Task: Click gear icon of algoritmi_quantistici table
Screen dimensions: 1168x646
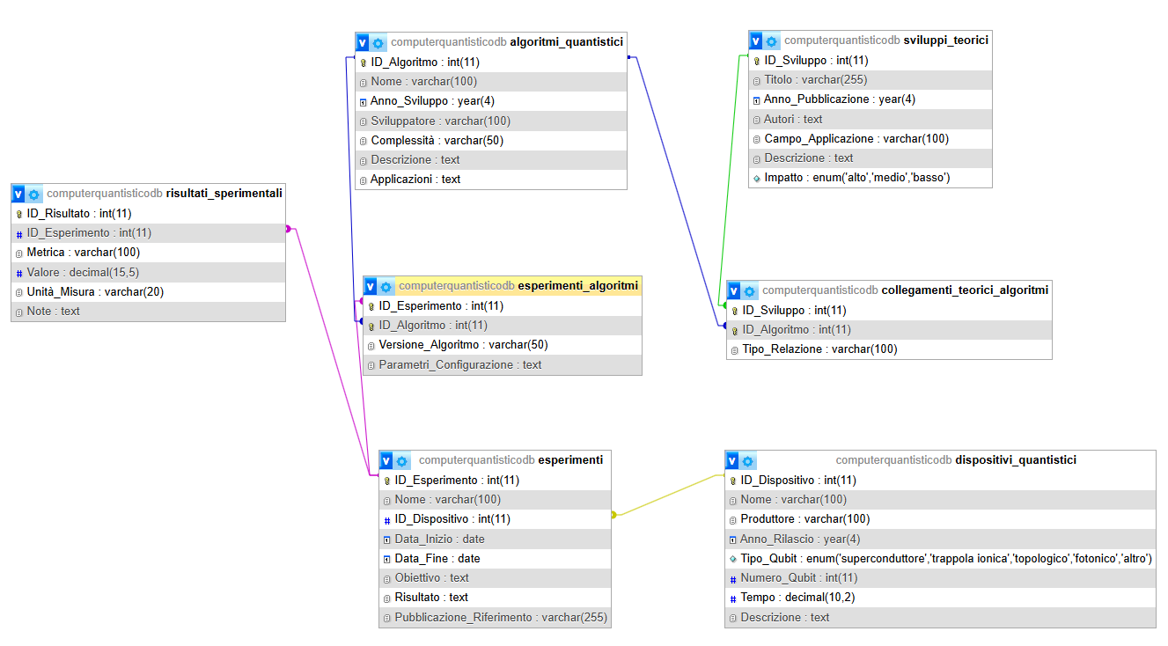Action: [x=378, y=42]
